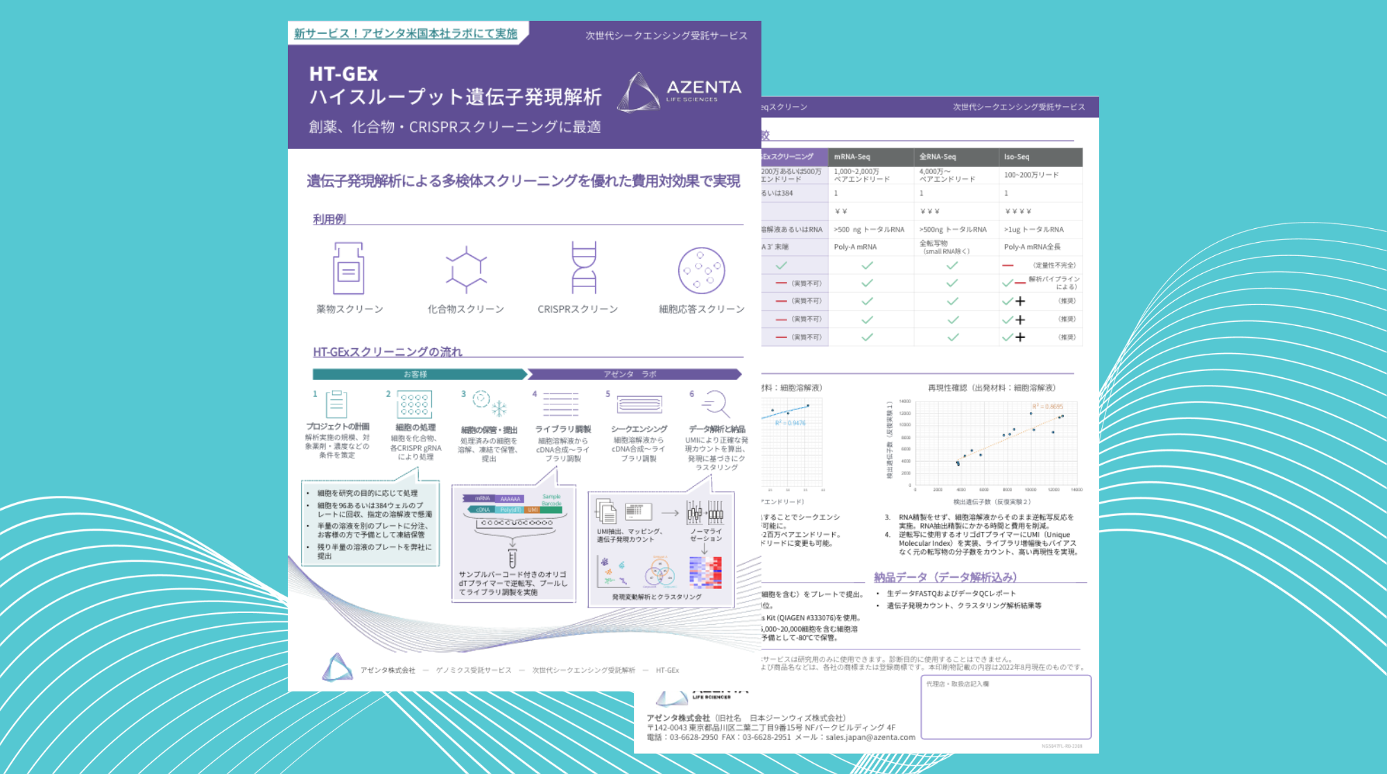The height and width of the screenshot is (774, 1387).
Task: Click step 1 project planning document icon
Action: (x=336, y=404)
